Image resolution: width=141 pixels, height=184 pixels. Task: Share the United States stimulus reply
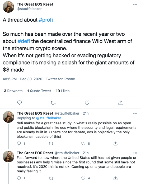(115, 178)
